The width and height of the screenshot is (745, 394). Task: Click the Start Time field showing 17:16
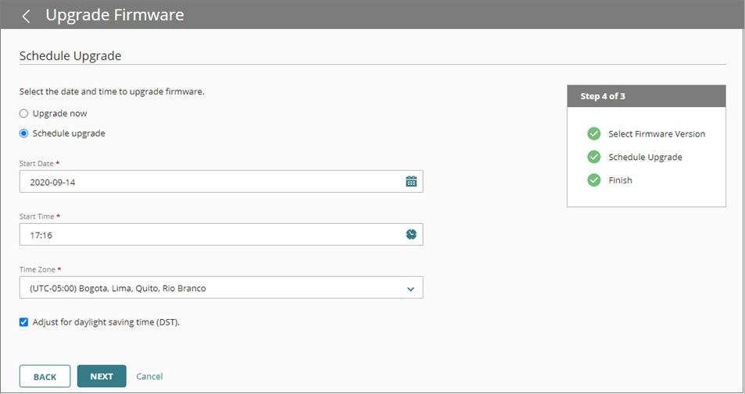221,235
